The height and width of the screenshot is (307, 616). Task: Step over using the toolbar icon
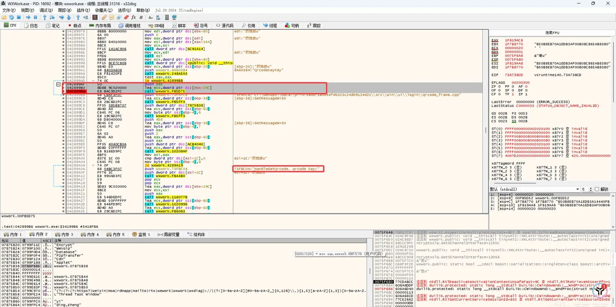[52, 17]
